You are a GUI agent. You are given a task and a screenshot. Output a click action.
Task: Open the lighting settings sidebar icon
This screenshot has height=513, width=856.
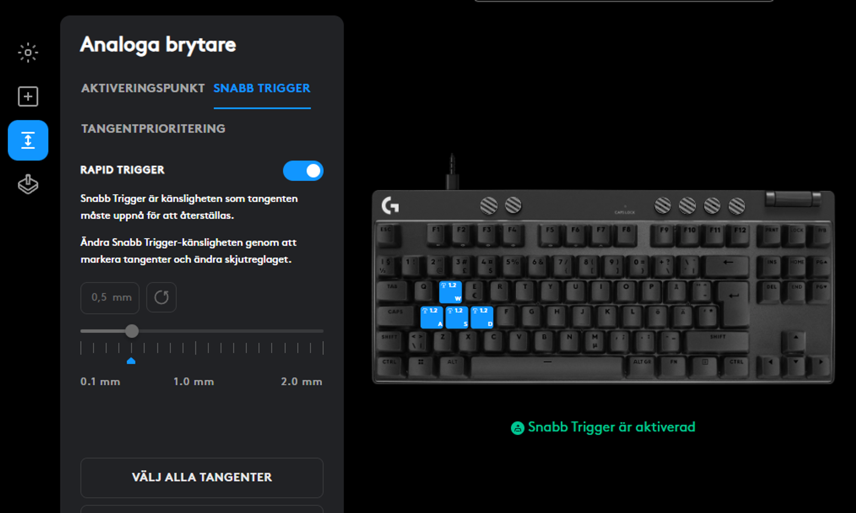(x=28, y=53)
